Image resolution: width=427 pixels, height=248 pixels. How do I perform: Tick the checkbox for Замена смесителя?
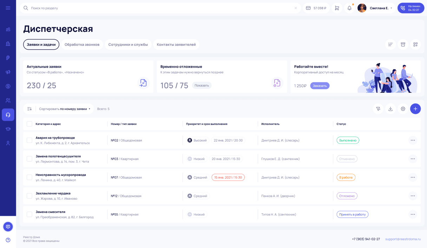(x=29, y=214)
